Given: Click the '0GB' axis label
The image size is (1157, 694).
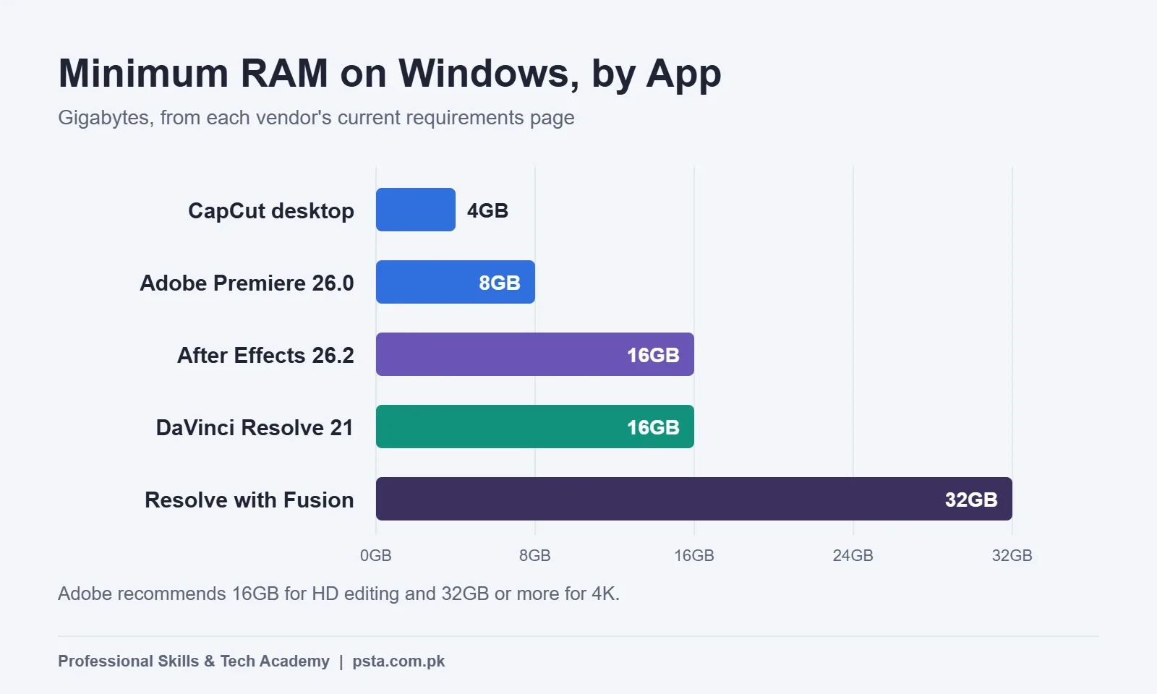Looking at the screenshot, I should 376,555.
